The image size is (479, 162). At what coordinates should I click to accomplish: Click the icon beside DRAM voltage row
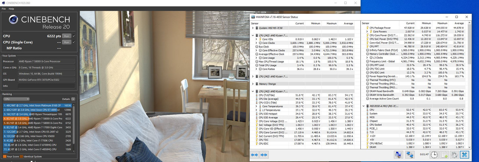pyautogui.click(x=367, y=147)
